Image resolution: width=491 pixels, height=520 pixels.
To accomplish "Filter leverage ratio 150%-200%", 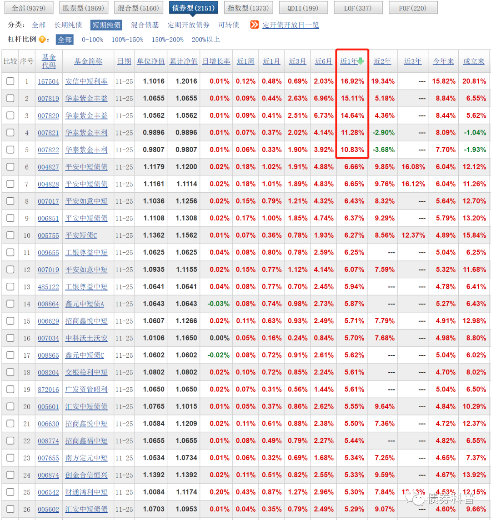I will coord(168,40).
